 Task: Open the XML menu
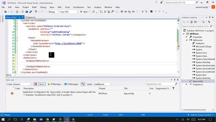tap(59, 7)
